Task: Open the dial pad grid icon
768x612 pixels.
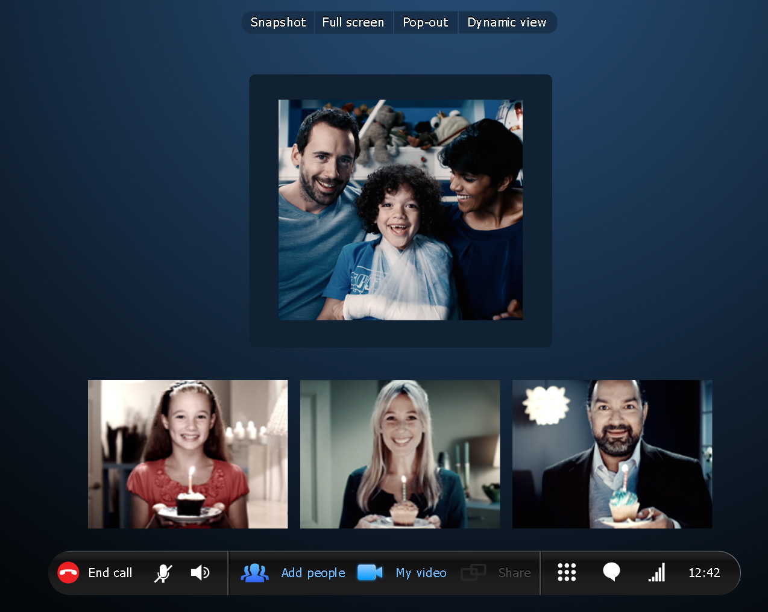Action: pyautogui.click(x=567, y=572)
